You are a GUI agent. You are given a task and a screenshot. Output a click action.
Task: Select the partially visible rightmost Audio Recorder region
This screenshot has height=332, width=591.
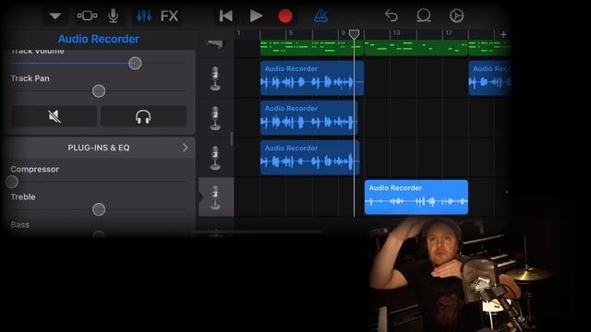click(x=489, y=77)
